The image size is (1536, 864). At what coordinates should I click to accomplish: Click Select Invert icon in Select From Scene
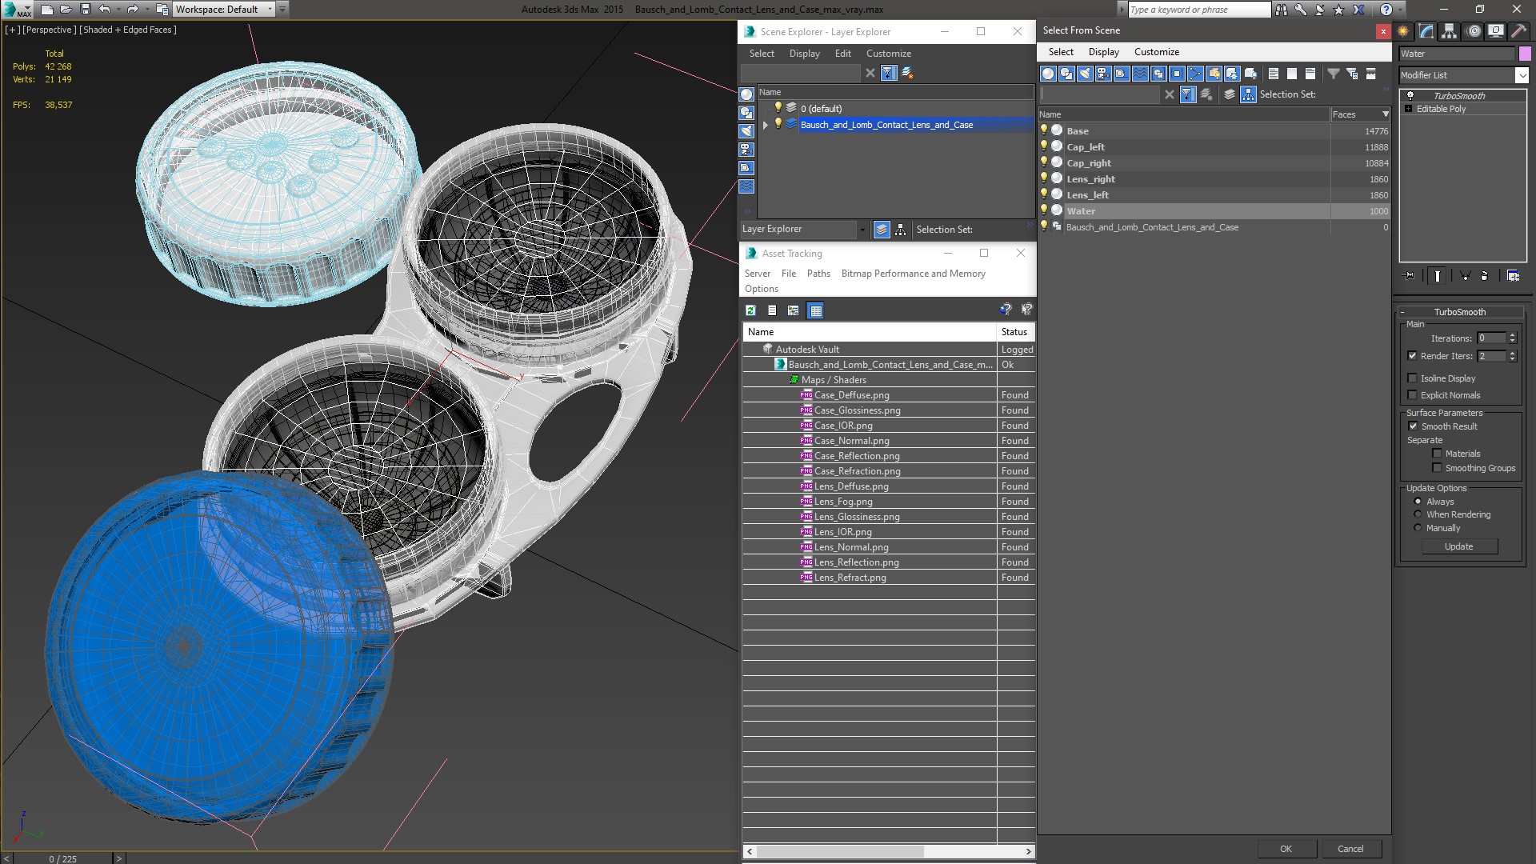pyautogui.click(x=1310, y=74)
